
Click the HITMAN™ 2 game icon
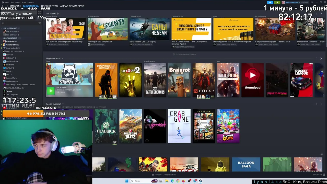[4, 58]
